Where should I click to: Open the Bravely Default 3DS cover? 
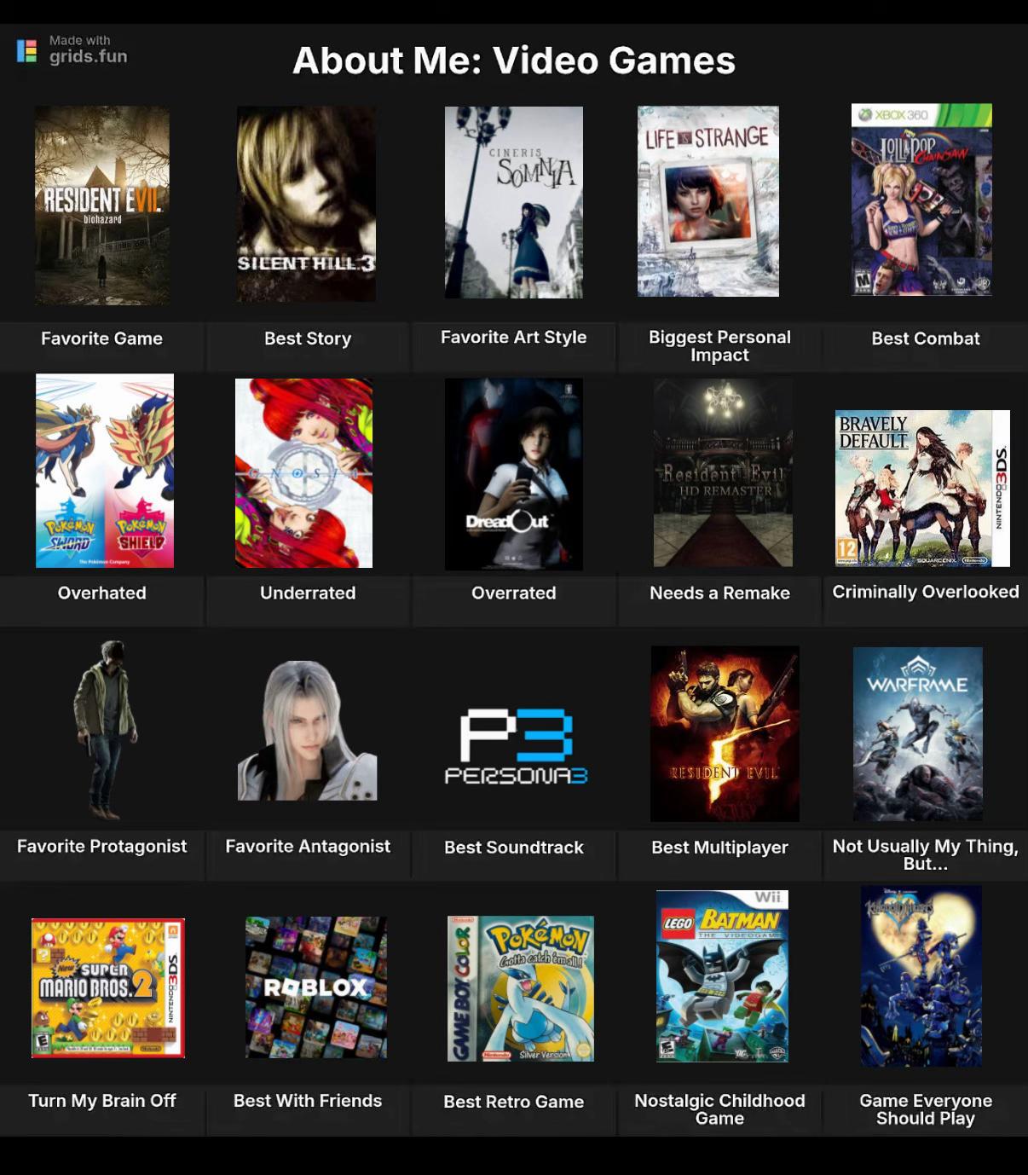point(922,489)
